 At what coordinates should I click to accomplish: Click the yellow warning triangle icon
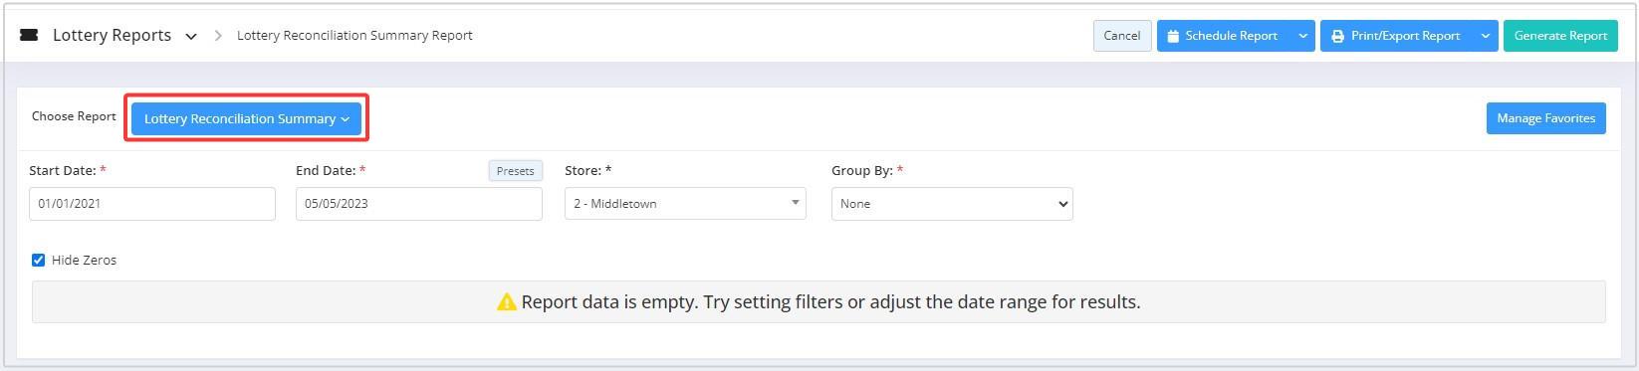tap(506, 301)
